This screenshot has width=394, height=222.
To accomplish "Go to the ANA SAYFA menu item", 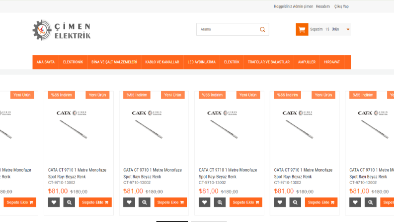I will click(x=46, y=62).
